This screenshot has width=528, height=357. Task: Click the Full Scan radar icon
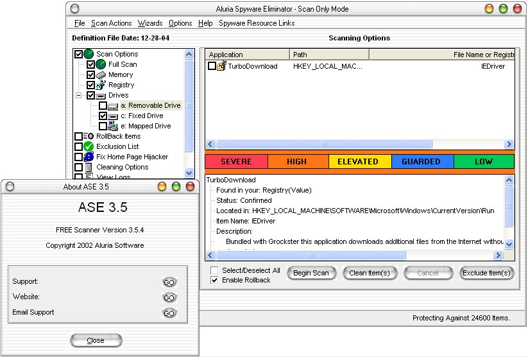click(101, 64)
